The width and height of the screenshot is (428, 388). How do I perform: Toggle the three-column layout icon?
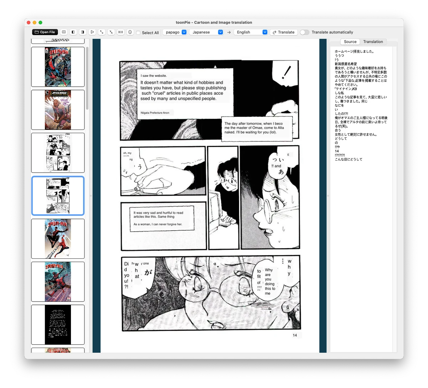[x=64, y=32]
